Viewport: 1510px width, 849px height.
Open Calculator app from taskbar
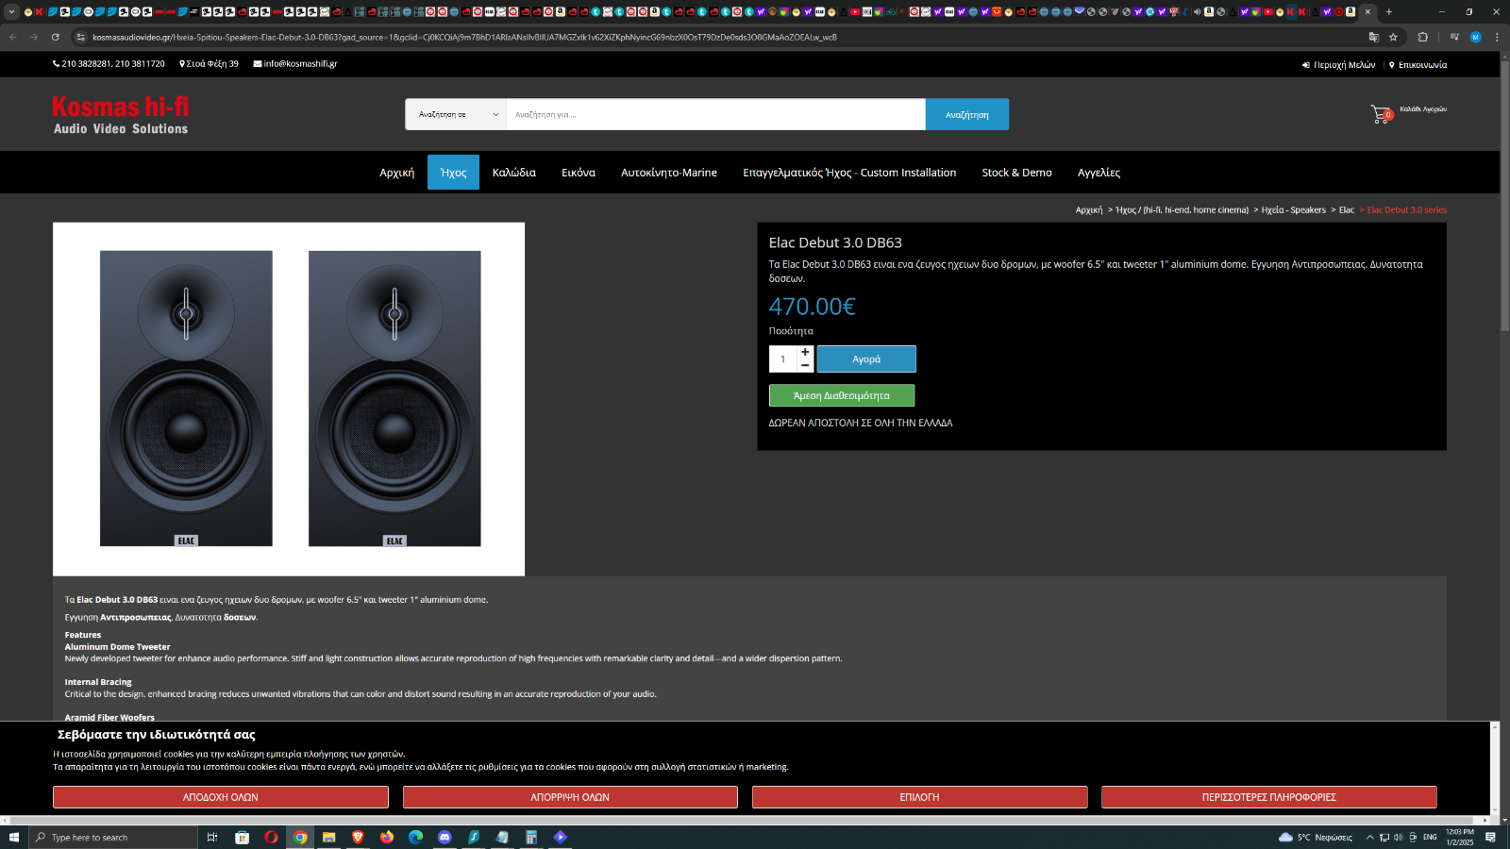(x=531, y=837)
